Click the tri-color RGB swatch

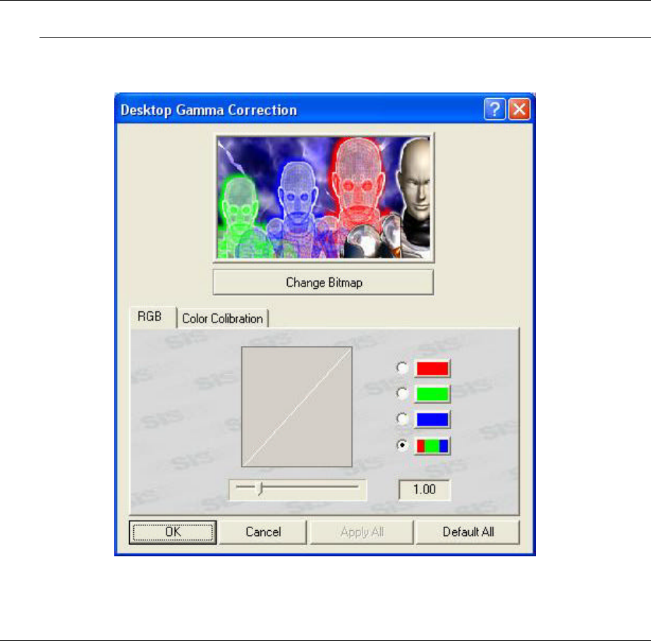click(432, 445)
